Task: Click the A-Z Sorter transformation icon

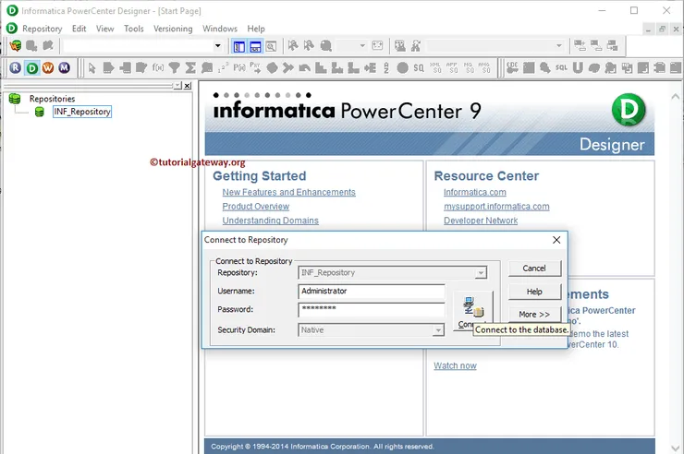Action: coord(386,68)
